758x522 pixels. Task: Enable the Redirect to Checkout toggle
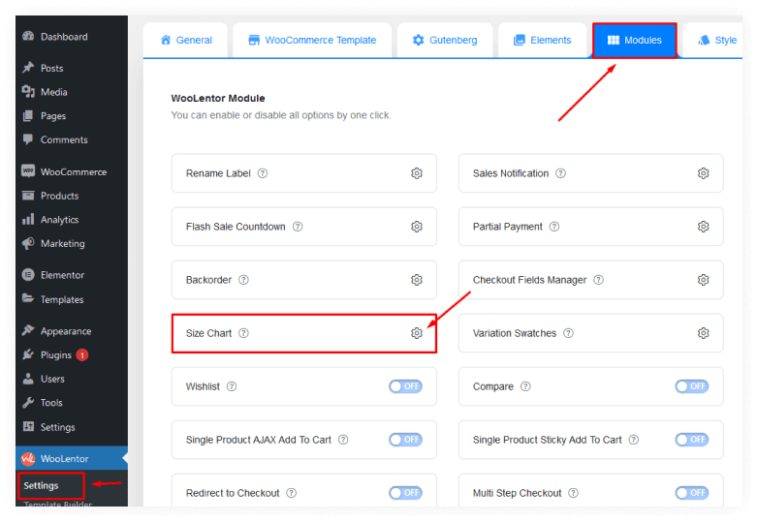405,493
